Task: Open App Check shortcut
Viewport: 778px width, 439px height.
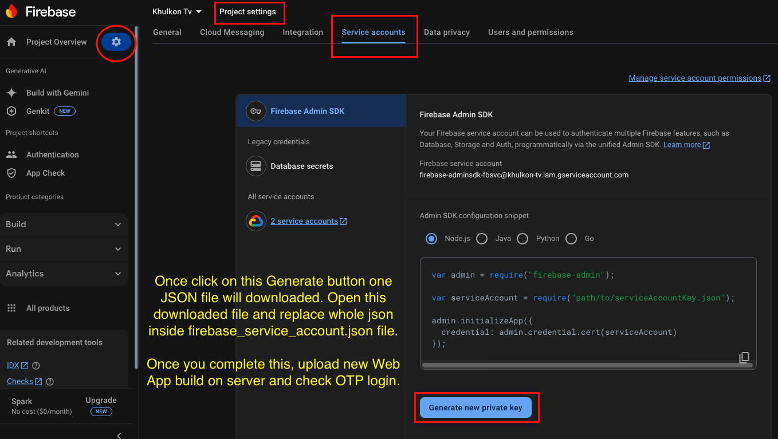Action: click(x=45, y=173)
